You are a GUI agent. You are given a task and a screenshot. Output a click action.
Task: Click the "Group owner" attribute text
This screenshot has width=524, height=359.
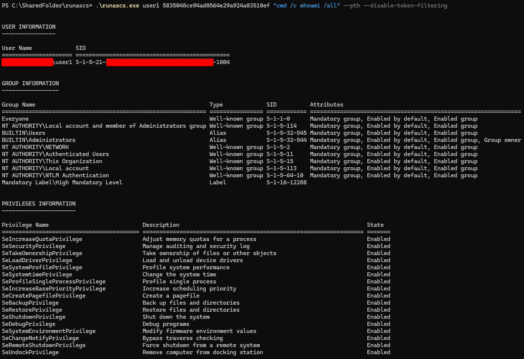(502, 140)
